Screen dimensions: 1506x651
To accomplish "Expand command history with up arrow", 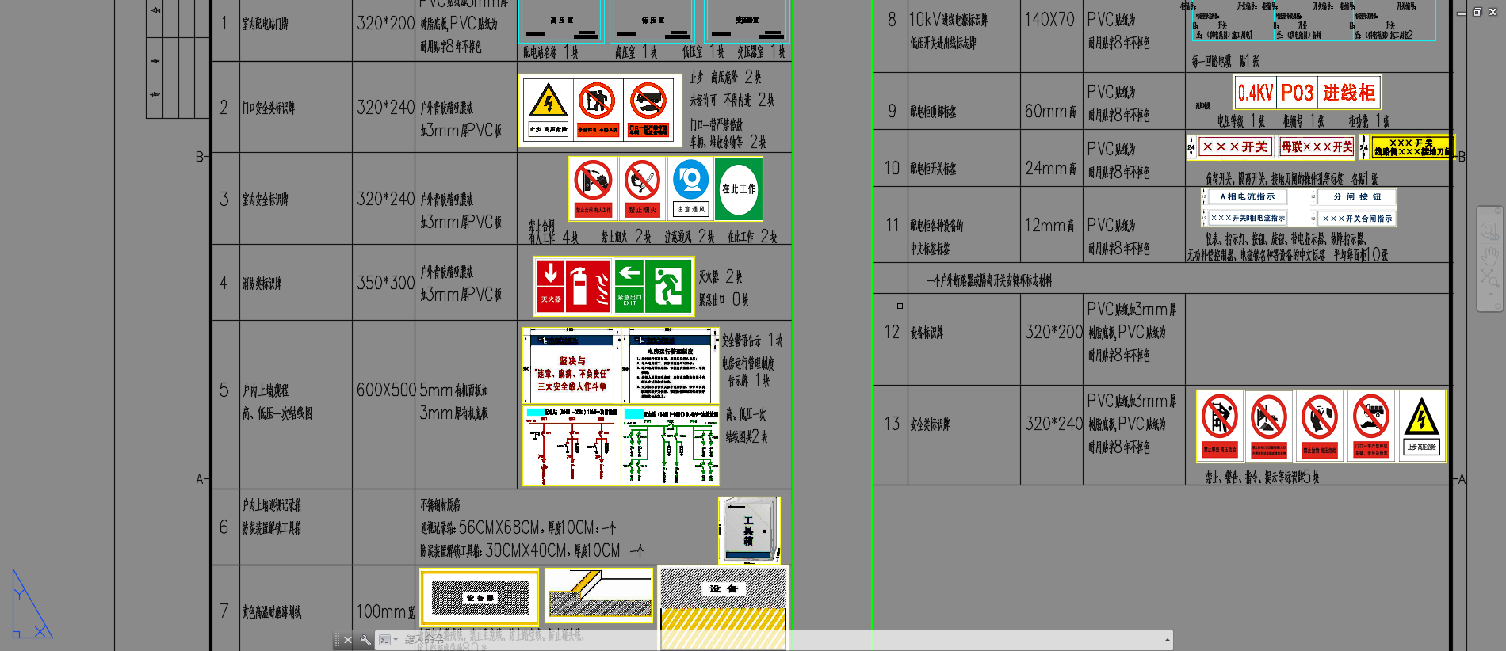I will tap(1167, 640).
